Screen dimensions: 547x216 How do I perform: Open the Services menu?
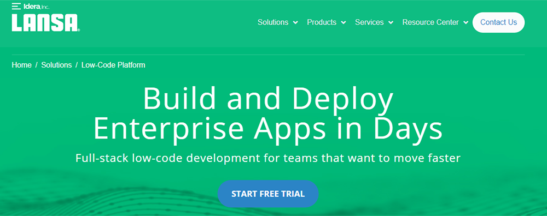pyautogui.click(x=369, y=22)
